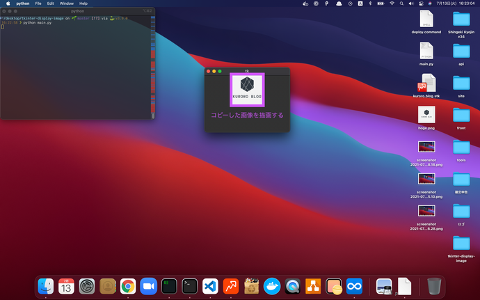The height and width of the screenshot is (300, 480).
Task: Select the api folder on desktop
Action: (461, 54)
